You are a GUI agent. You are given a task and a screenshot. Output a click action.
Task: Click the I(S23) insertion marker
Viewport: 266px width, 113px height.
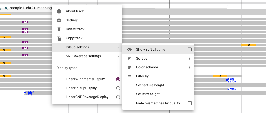[231, 81]
